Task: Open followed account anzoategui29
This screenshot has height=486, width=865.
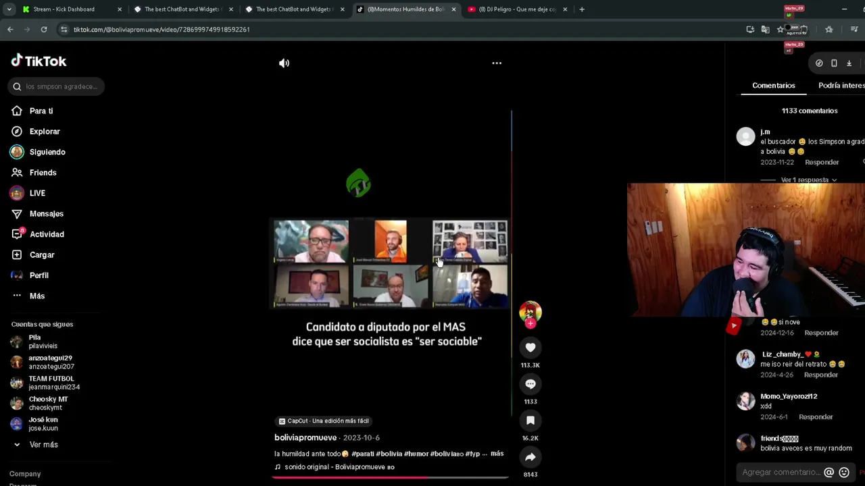Action: pyautogui.click(x=51, y=362)
